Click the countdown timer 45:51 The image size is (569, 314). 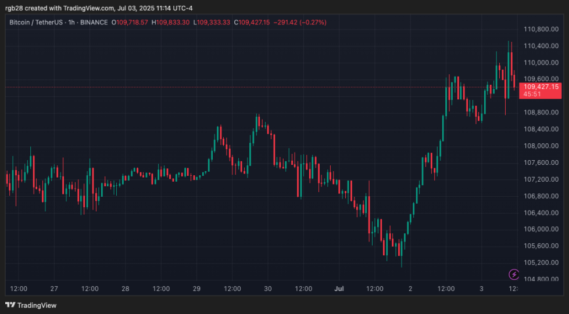click(532, 94)
